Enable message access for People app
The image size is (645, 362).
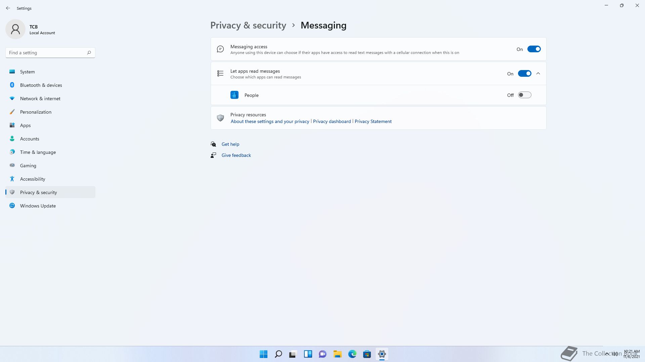(524, 95)
